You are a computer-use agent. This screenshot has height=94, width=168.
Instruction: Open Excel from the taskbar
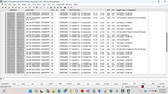pos(111,91)
